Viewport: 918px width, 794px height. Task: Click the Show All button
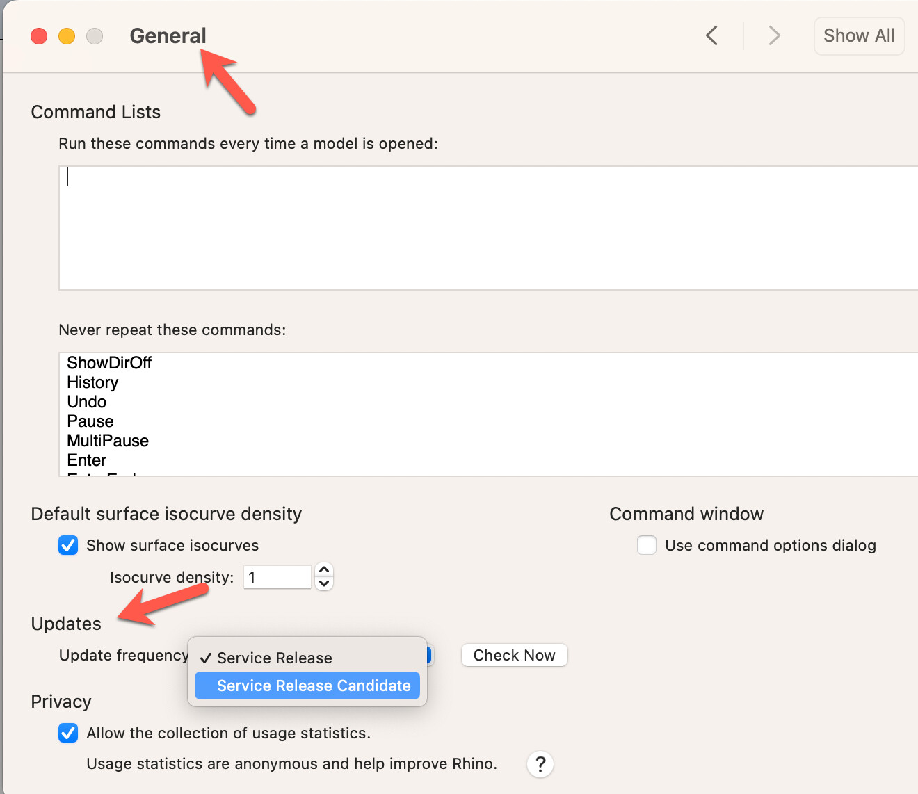pyautogui.click(x=859, y=35)
